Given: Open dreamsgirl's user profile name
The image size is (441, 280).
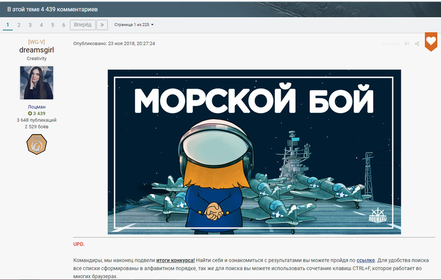Looking at the screenshot, I should pos(36,50).
